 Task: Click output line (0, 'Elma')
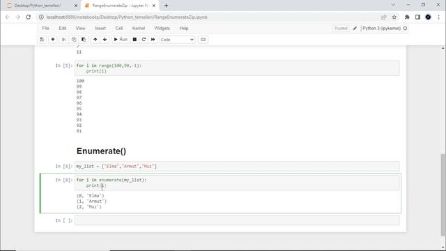pyautogui.click(x=90, y=196)
